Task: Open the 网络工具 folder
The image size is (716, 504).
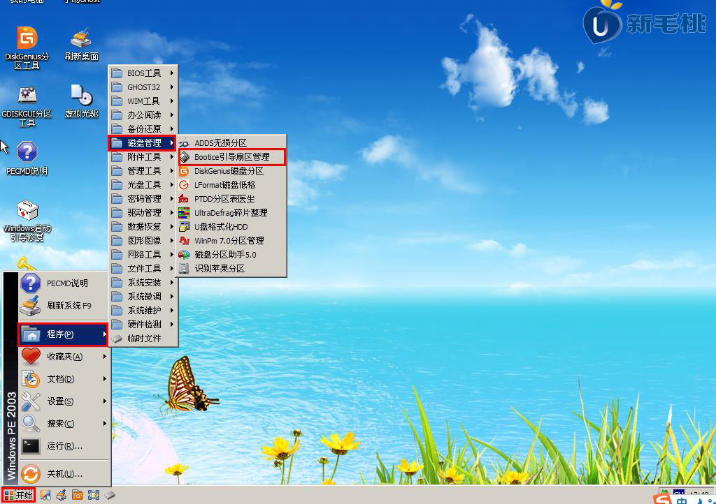Action: (143, 254)
